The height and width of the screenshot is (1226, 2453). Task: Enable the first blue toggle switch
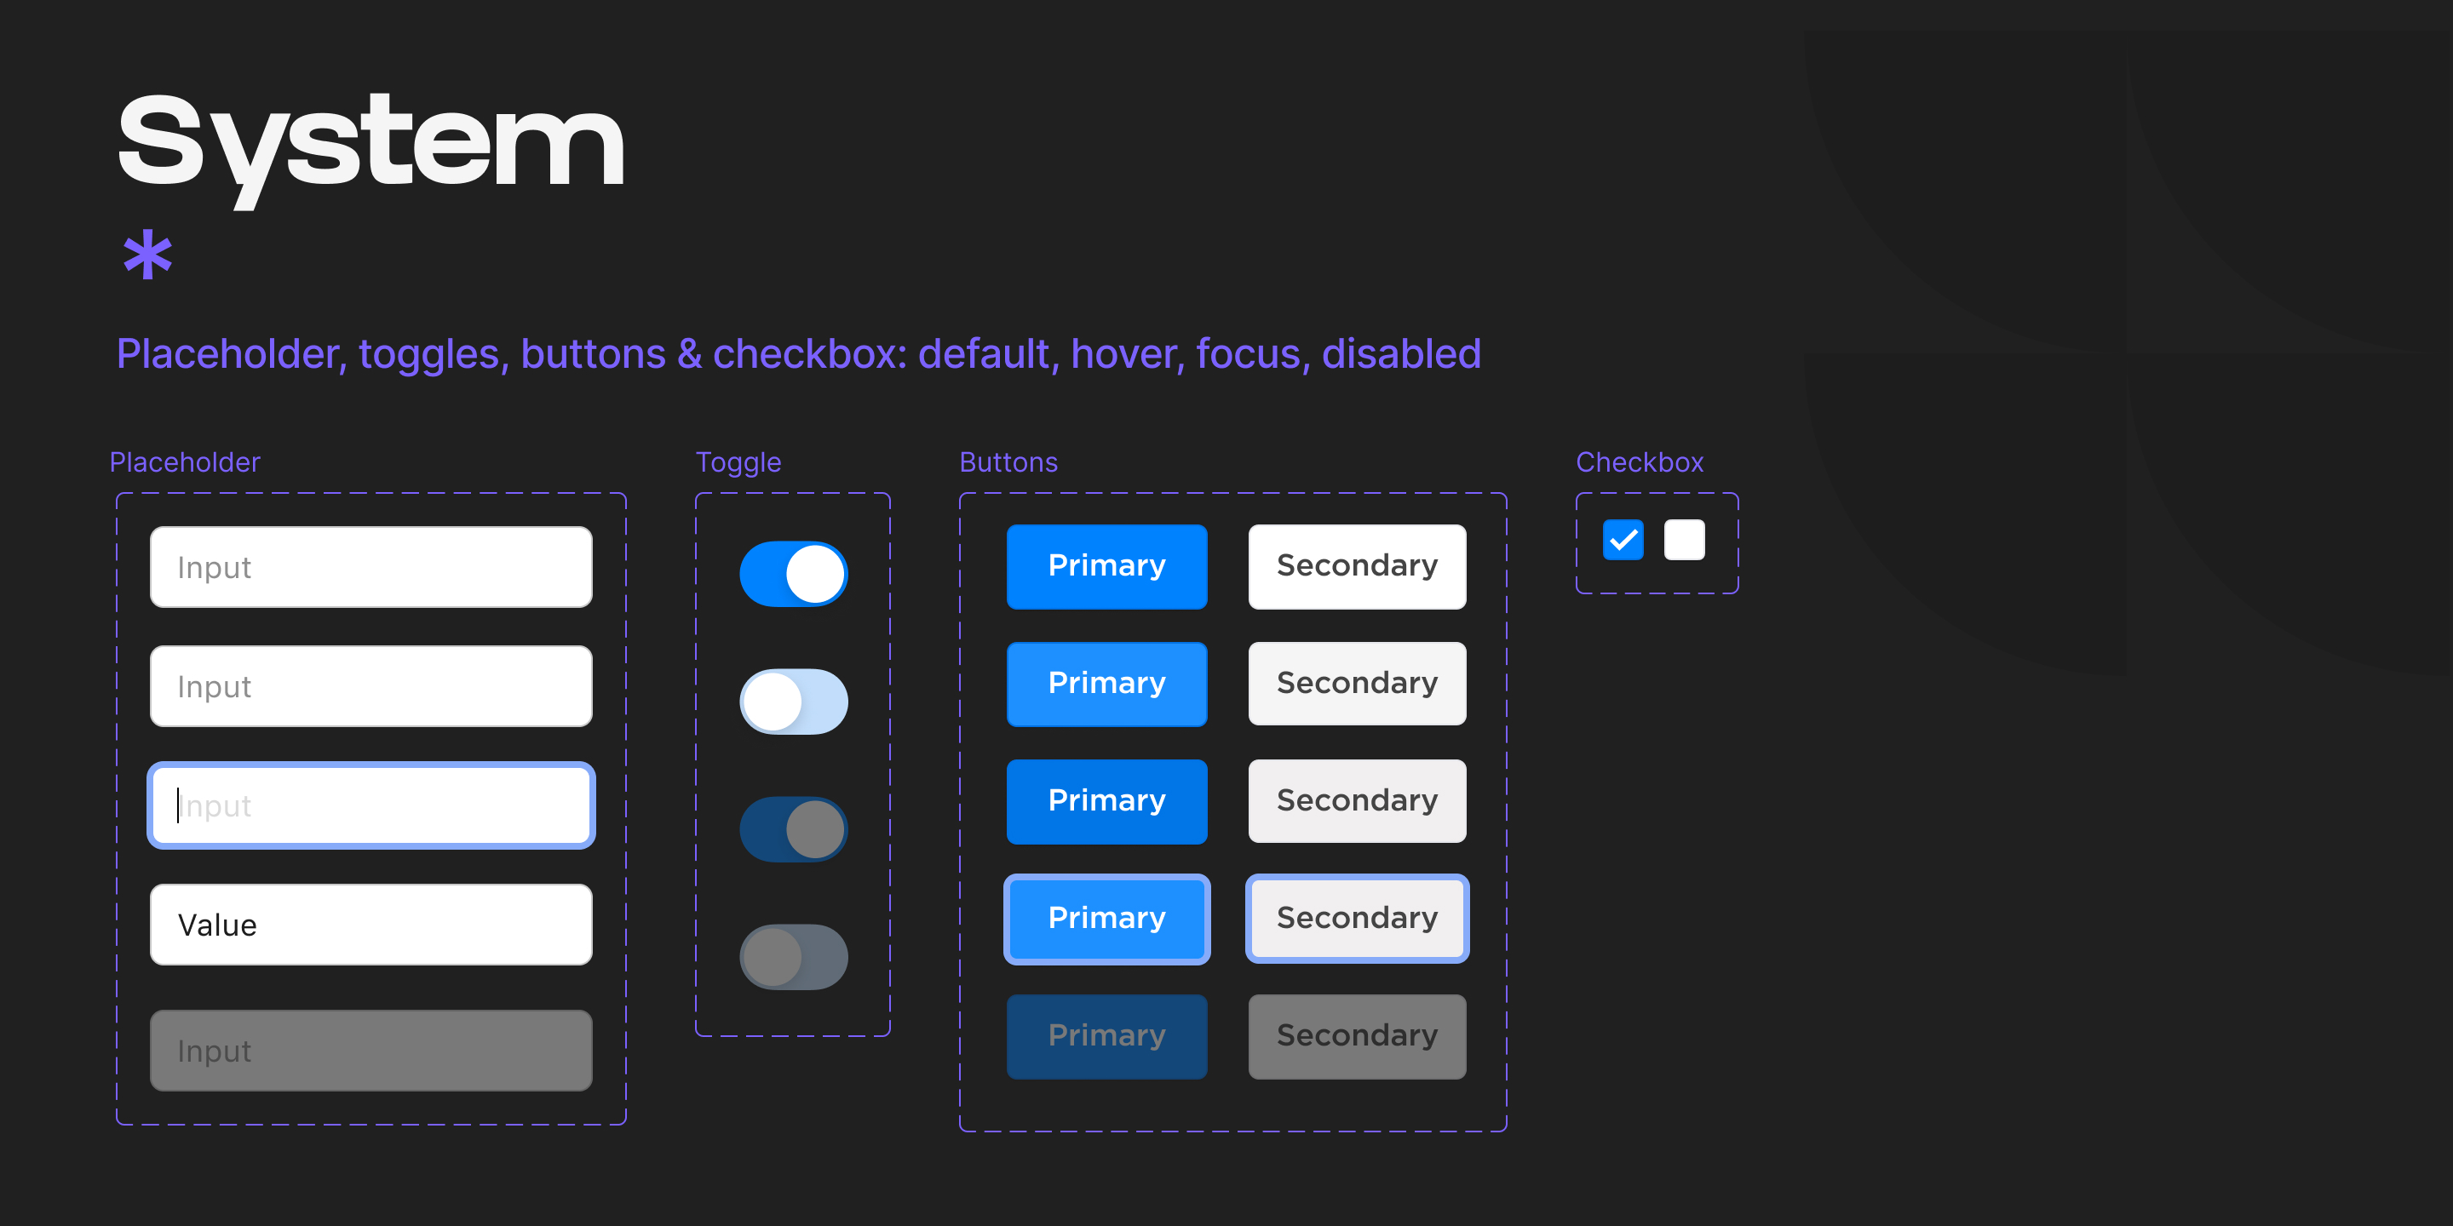[793, 574]
